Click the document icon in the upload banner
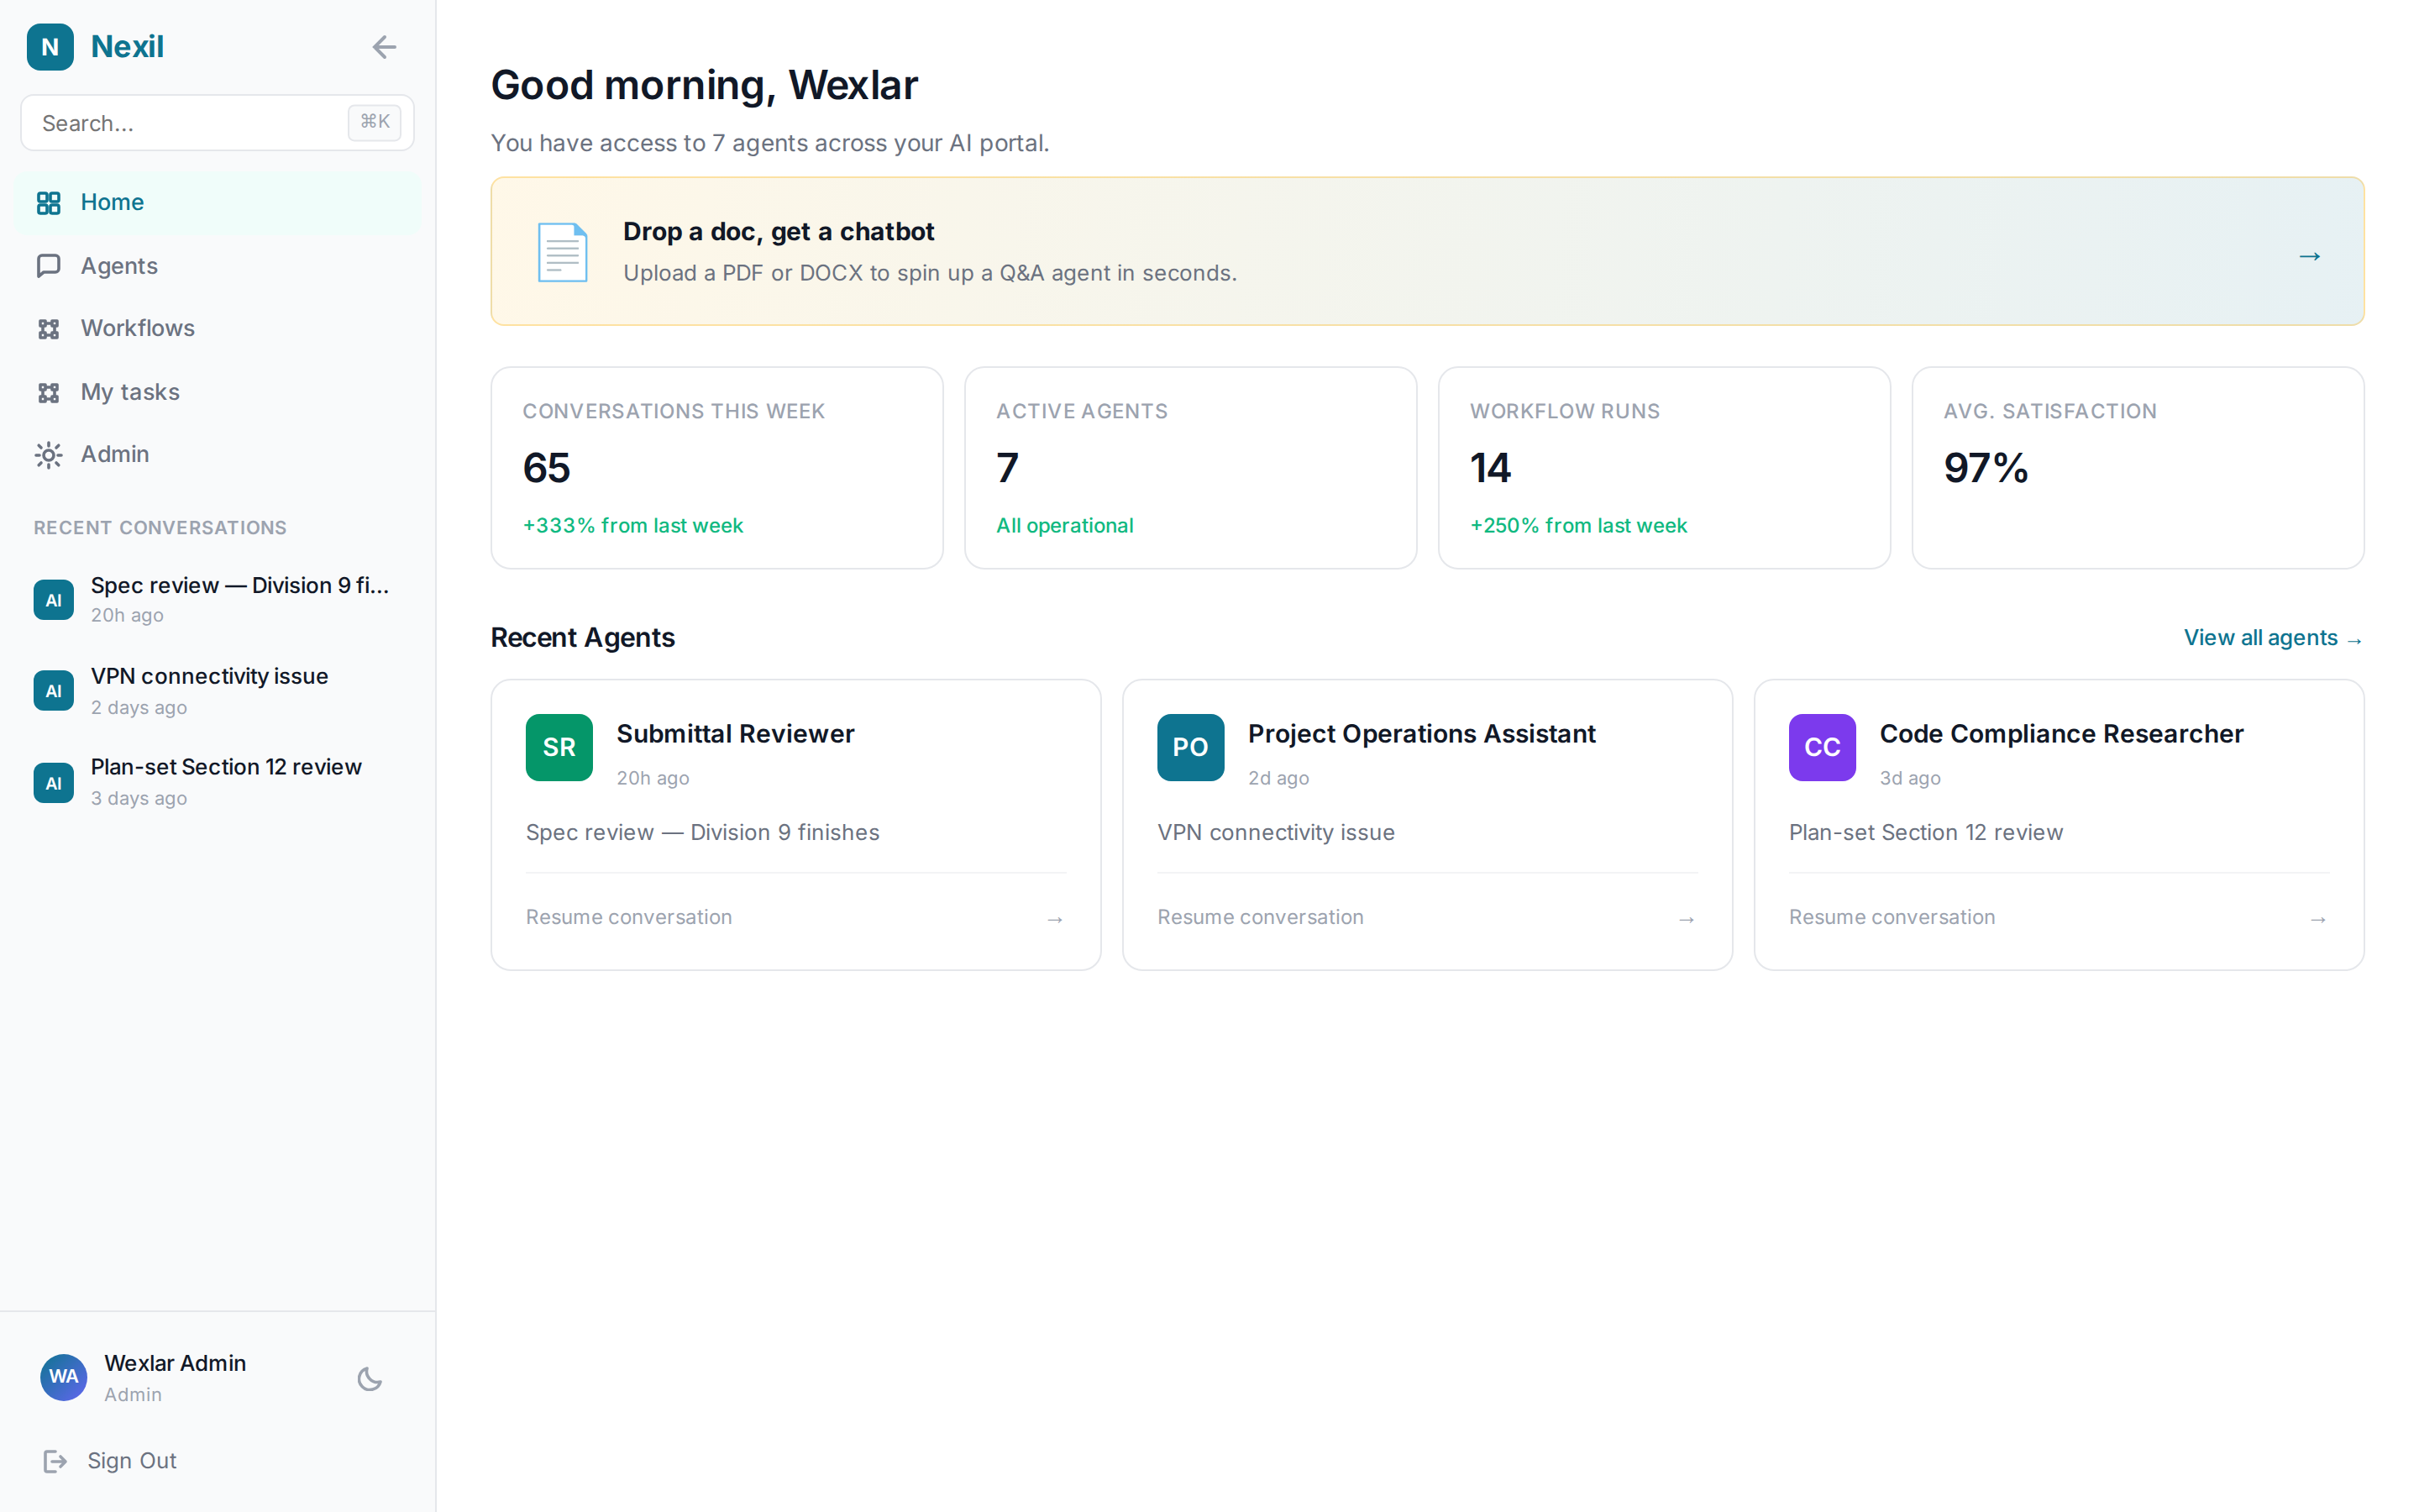The image size is (2419, 1512). (x=563, y=252)
